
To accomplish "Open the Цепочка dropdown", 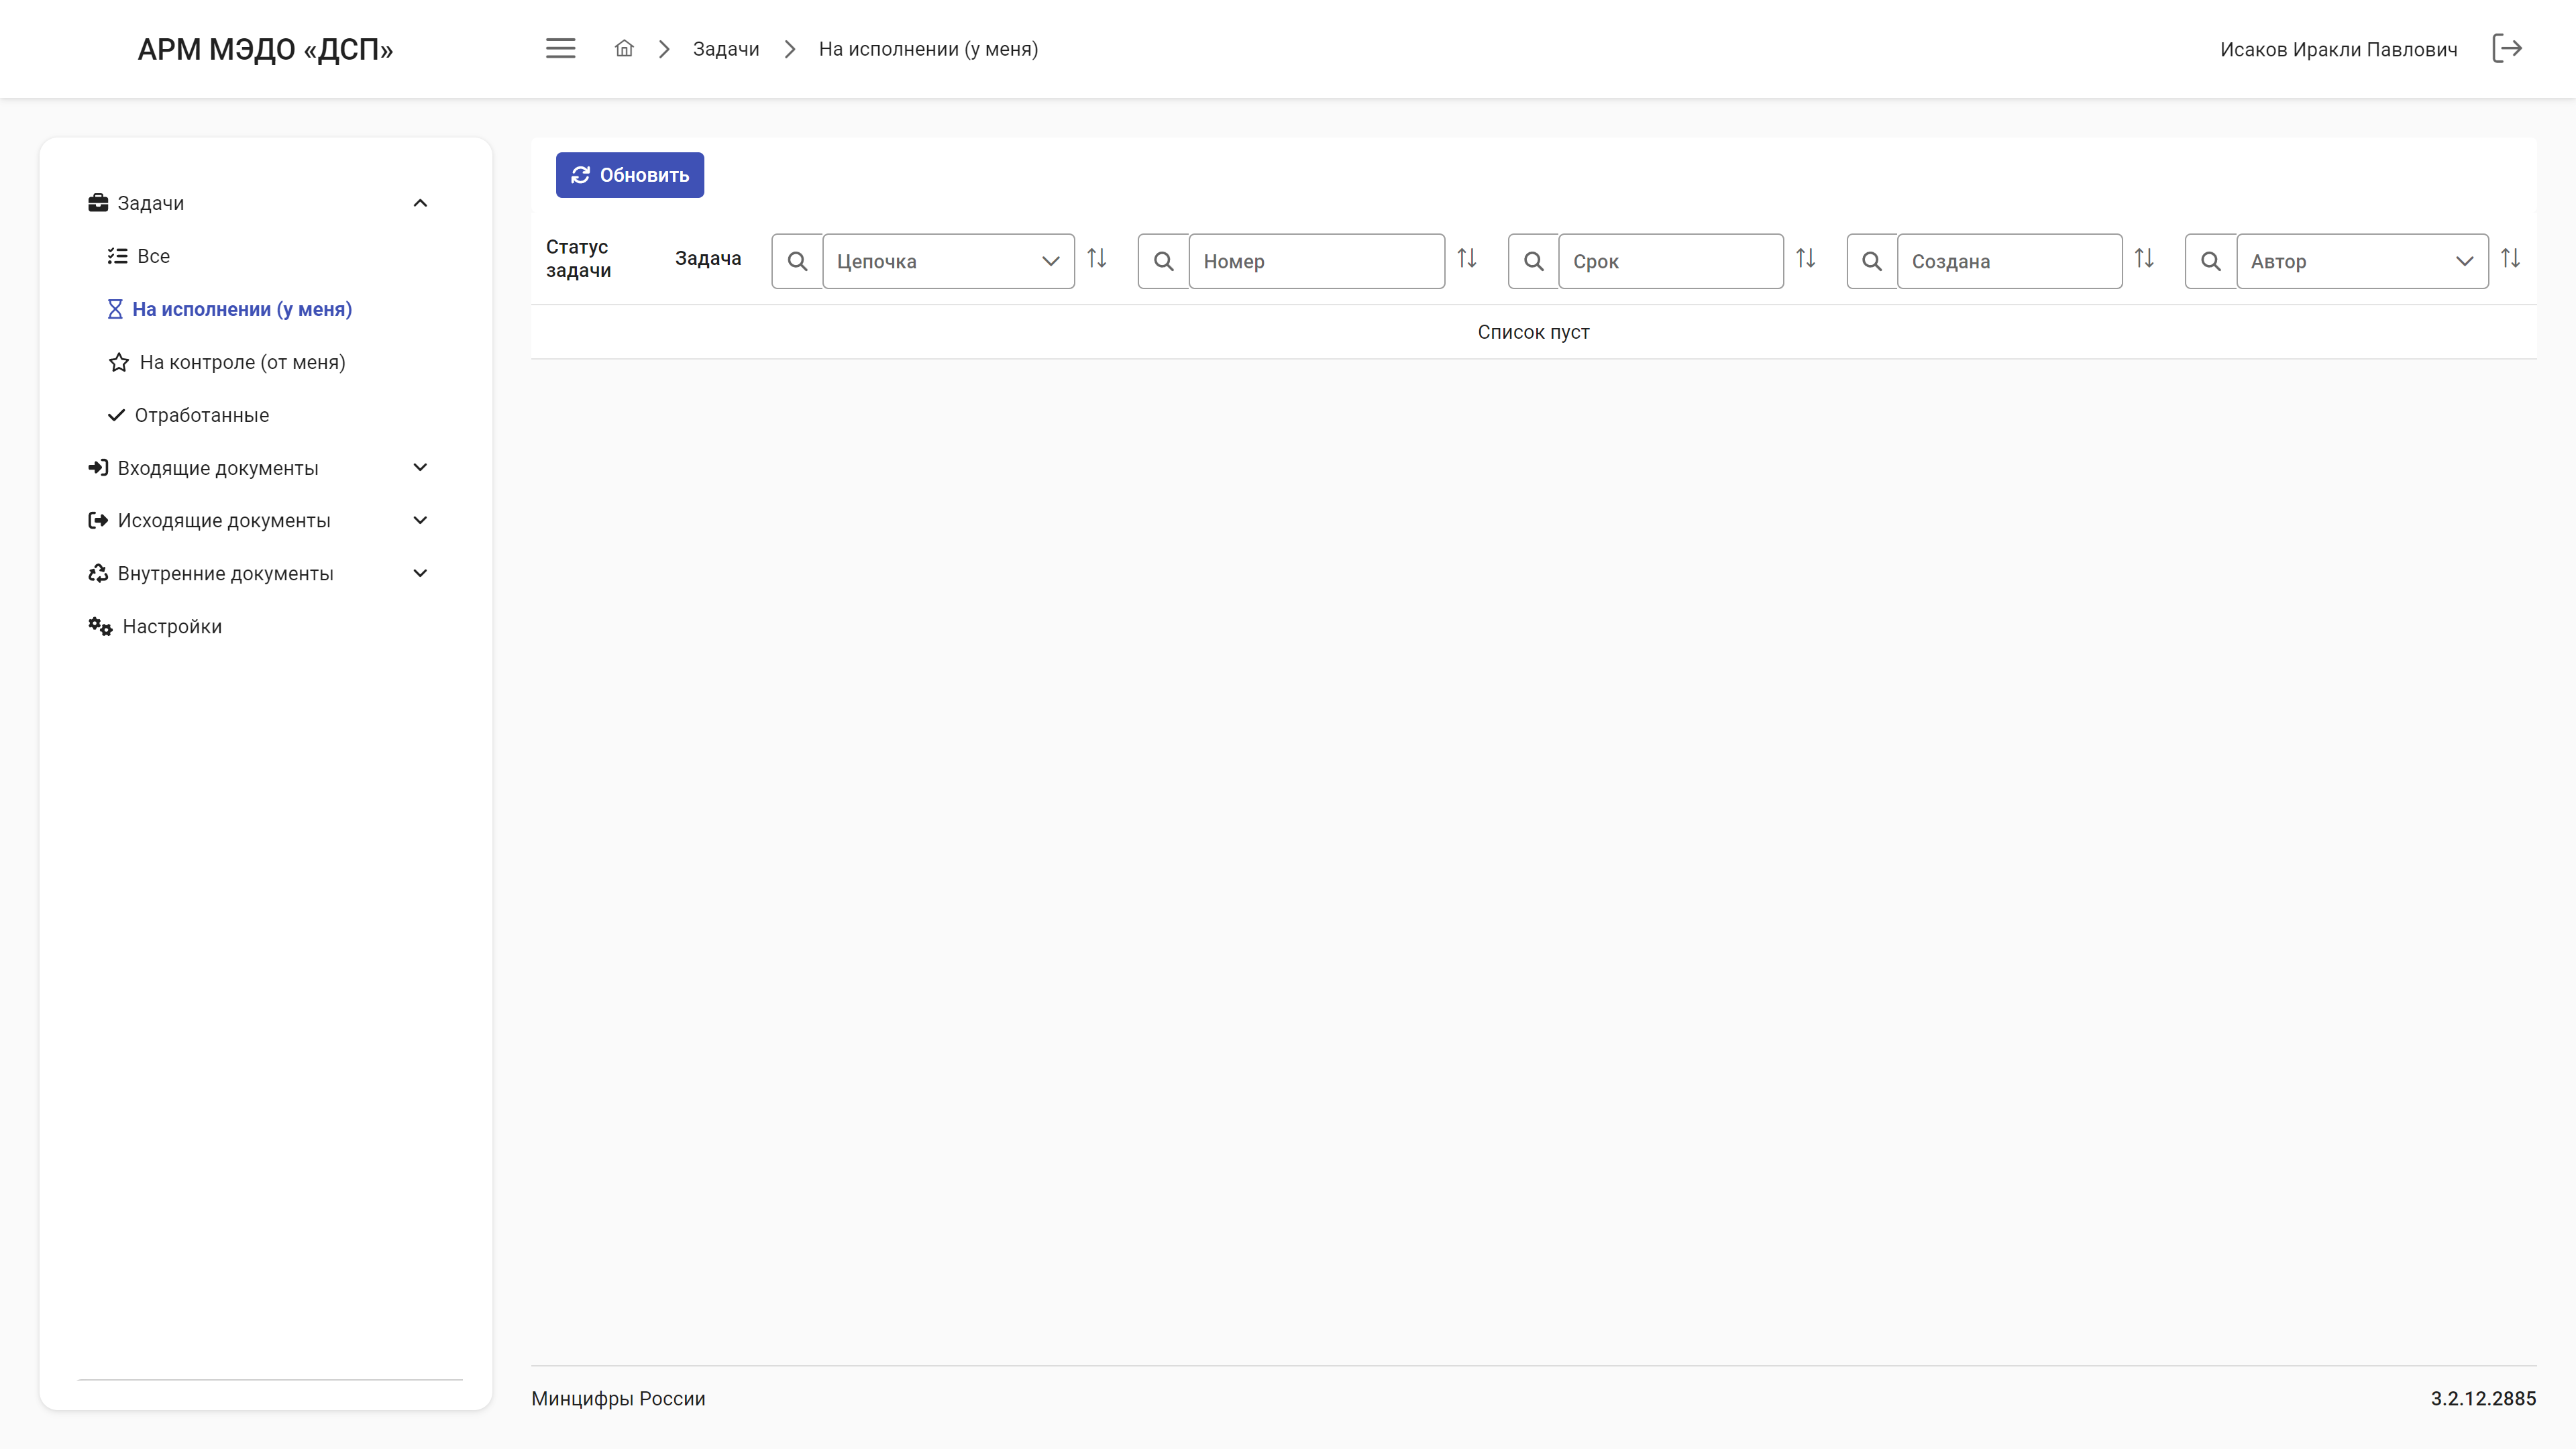I will (x=948, y=261).
